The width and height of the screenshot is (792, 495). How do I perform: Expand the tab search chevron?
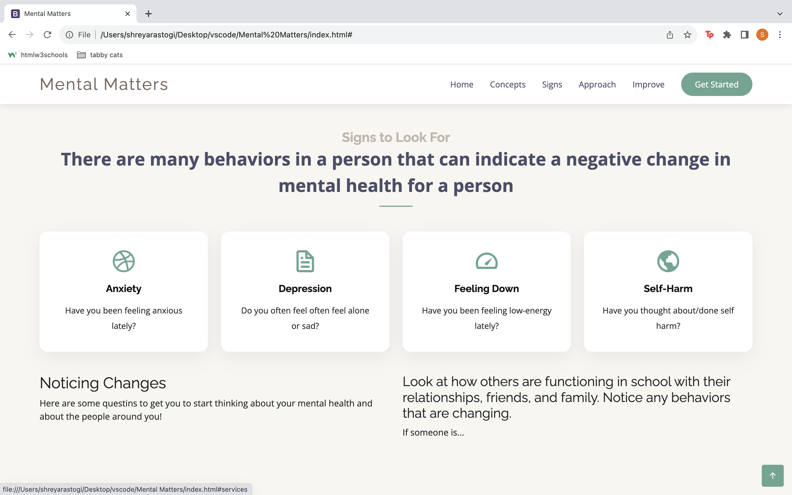click(x=780, y=14)
